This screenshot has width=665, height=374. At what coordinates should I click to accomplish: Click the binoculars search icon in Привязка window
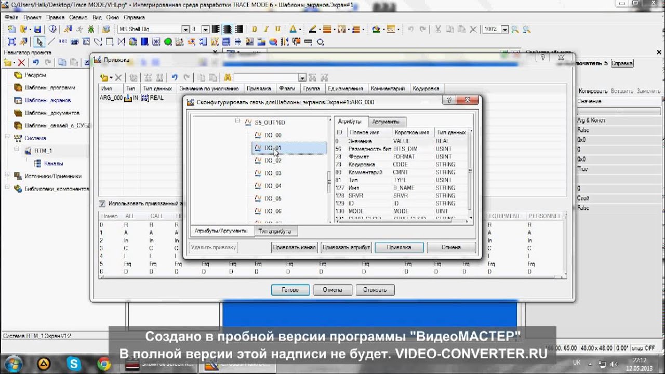[x=228, y=77]
